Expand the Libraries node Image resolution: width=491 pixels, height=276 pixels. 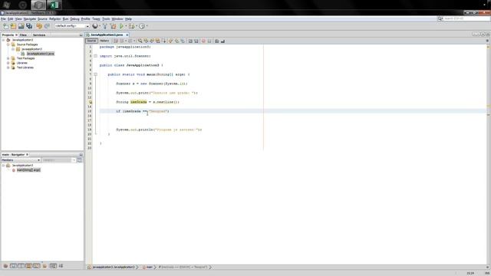(x=8, y=63)
